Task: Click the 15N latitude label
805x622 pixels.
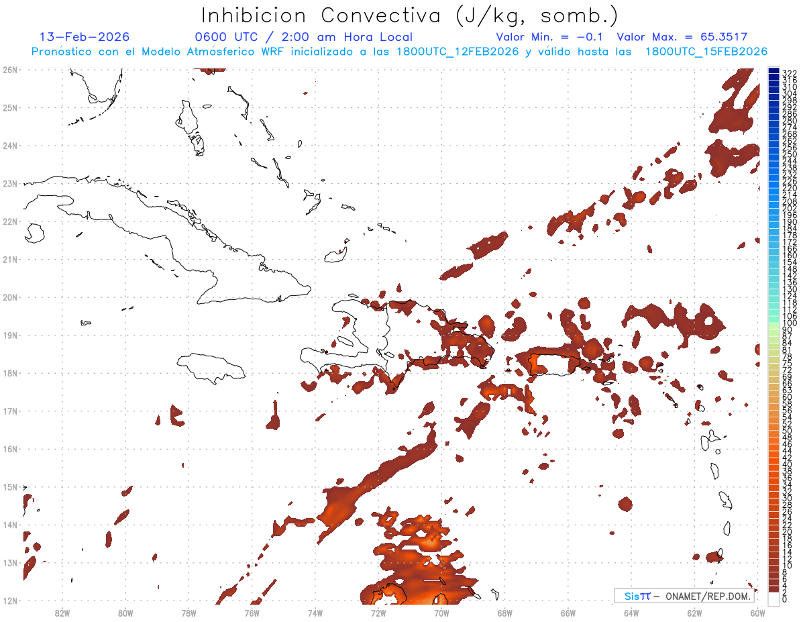Action: [x=9, y=486]
